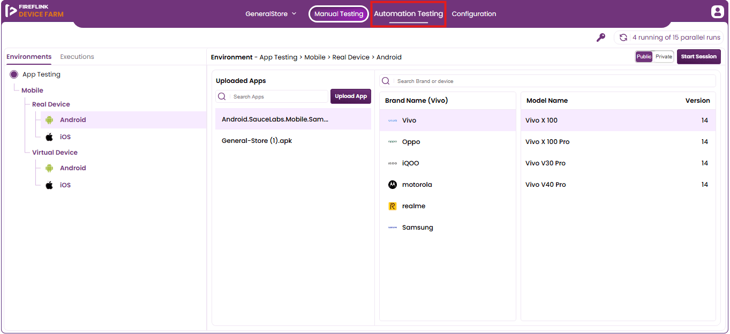Switch device visibility to Public

coord(644,57)
